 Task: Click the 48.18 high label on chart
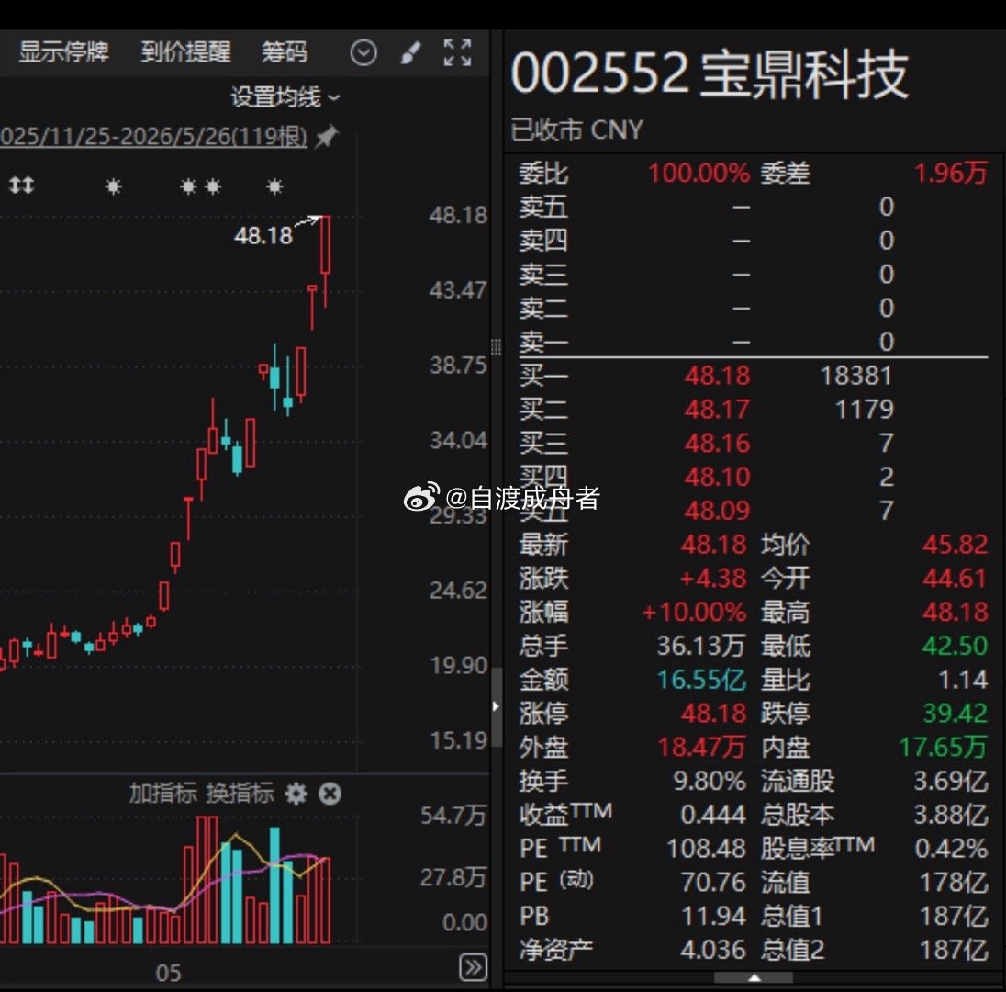(x=263, y=236)
